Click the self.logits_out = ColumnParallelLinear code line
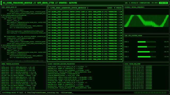 [x=26, y=33]
